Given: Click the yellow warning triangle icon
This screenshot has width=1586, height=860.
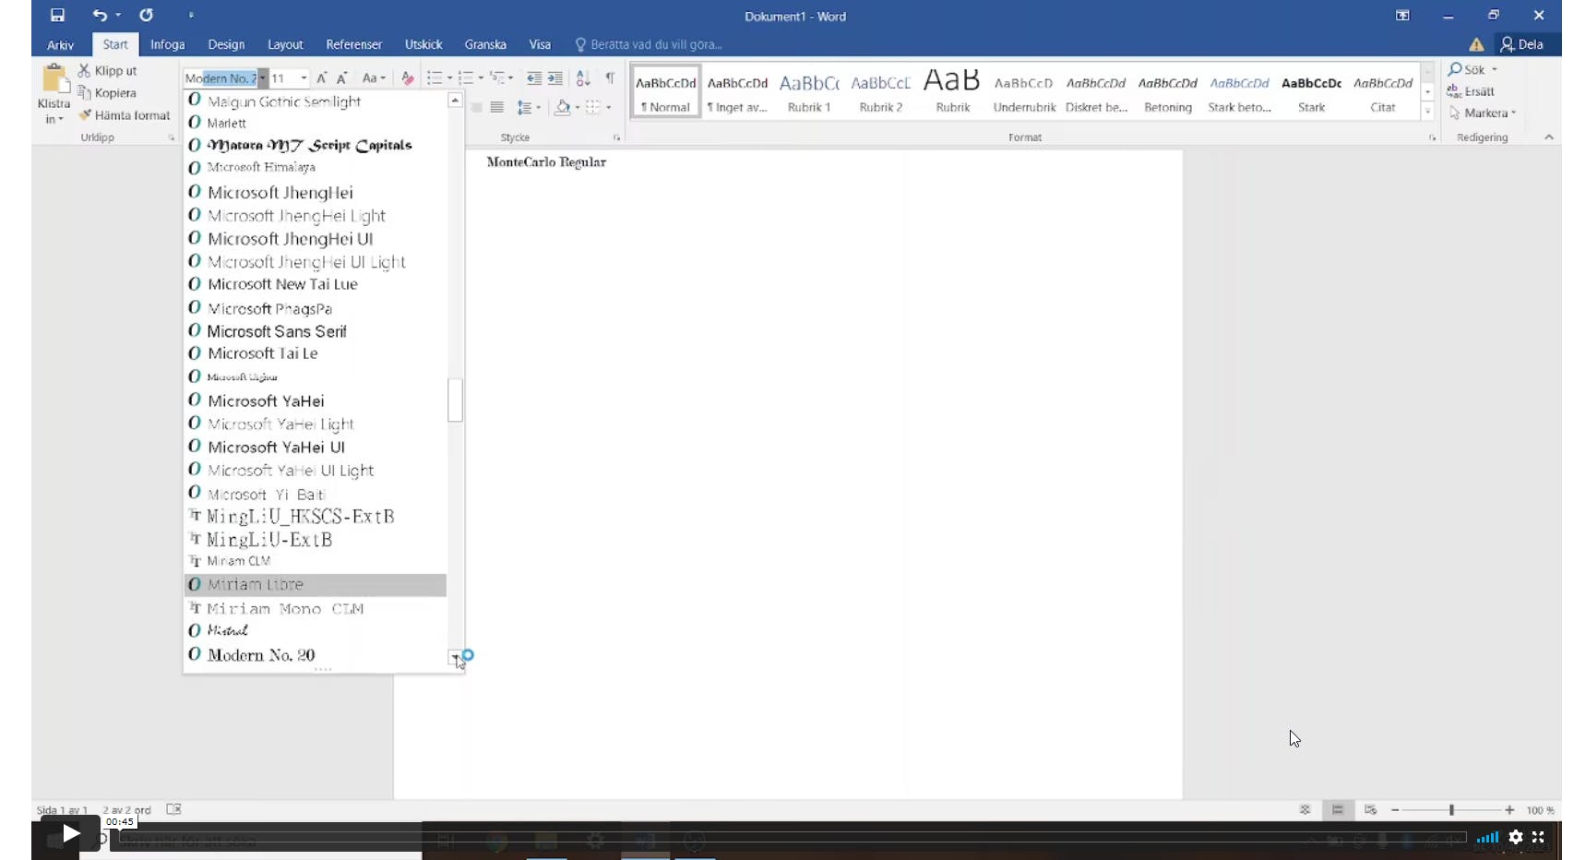Looking at the screenshot, I should 1476,44.
